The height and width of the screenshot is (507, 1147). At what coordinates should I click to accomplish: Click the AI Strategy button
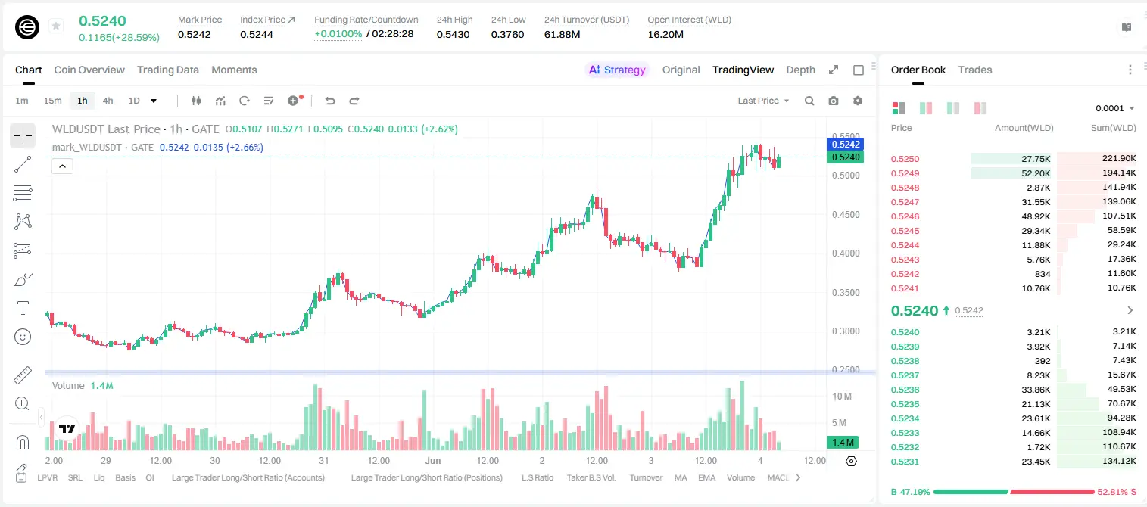618,70
